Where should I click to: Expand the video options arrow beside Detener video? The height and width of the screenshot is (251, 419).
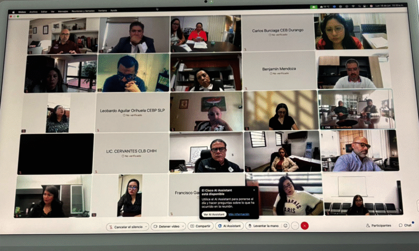[182, 226]
